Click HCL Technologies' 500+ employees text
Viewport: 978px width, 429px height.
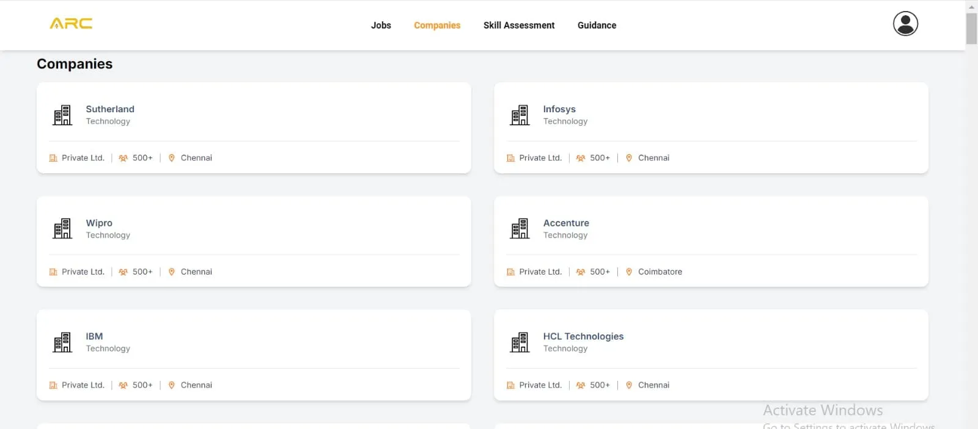coord(600,386)
